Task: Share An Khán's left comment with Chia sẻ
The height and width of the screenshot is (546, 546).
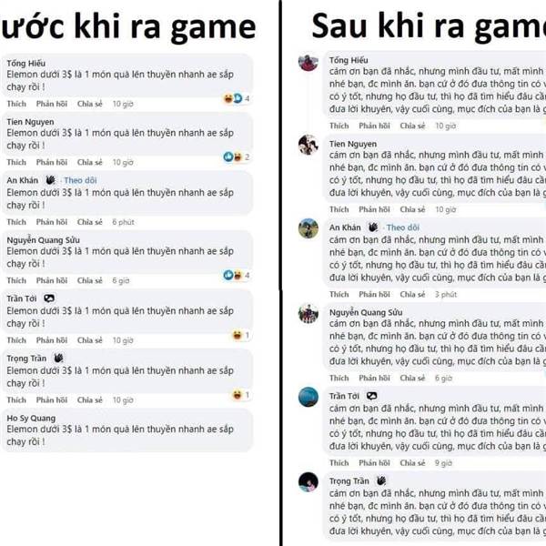Action: pos(90,222)
